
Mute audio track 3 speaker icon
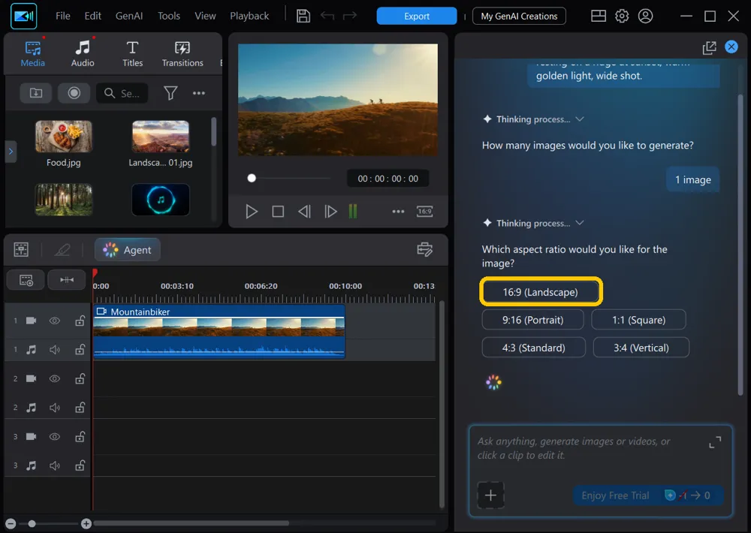pos(55,465)
